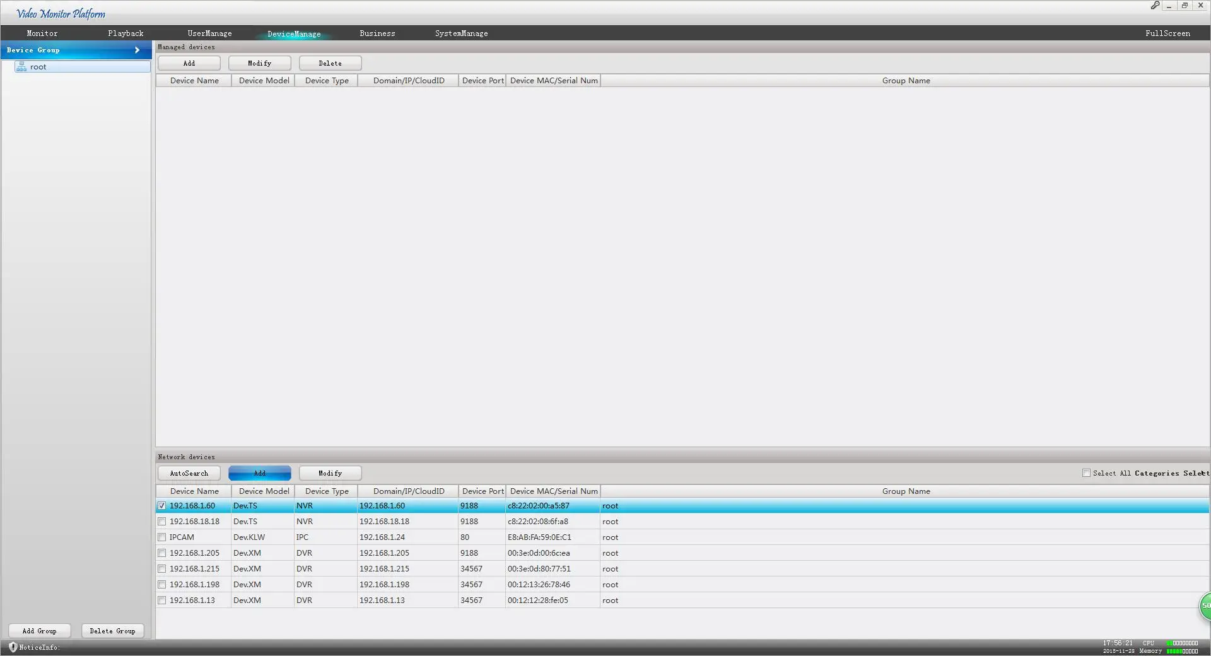Click the Memory usage meter

(1183, 651)
